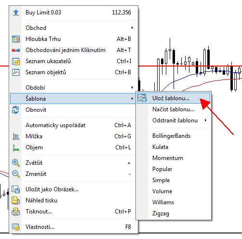242x239 pixels.
Task: Click the Seznam ukazatelů indicator list icon
Action: (16, 61)
